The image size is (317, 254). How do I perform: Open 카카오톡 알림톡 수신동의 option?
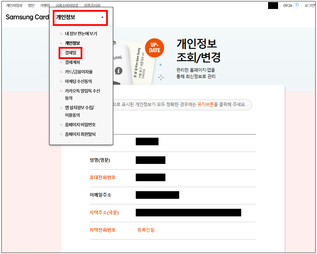82,94
